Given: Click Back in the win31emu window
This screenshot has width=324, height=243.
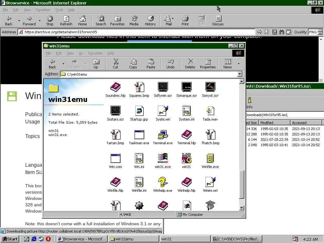Looking at the screenshot, I should pos(53,64).
